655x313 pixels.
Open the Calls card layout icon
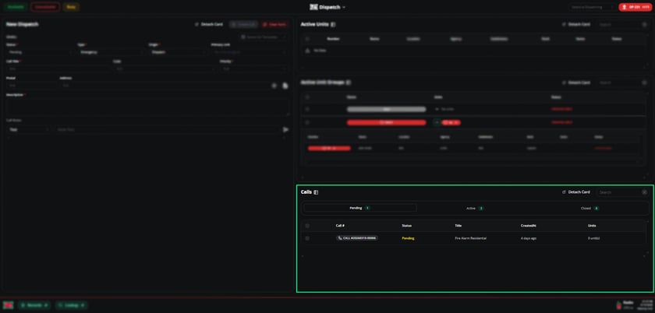[x=317, y=192]
